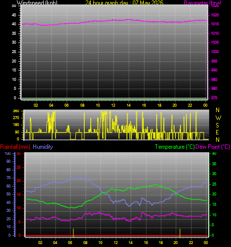The width and height of the screenshot is (231, 247).
Task: Click the "100" humidity axis value
Action: tap(7, 153)
